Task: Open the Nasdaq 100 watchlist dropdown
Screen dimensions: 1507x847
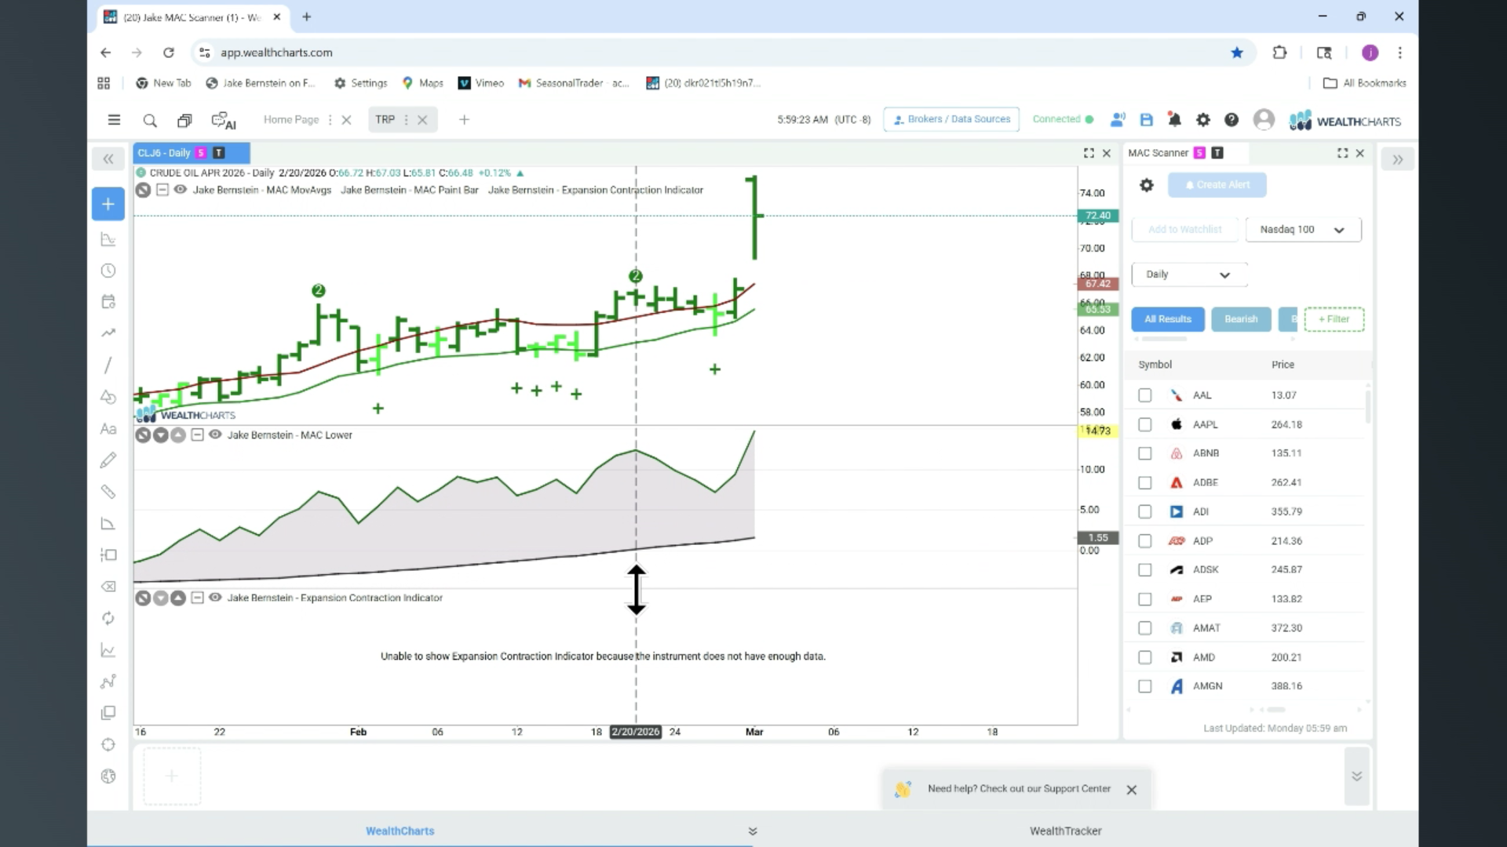Action: [1303, 230]
